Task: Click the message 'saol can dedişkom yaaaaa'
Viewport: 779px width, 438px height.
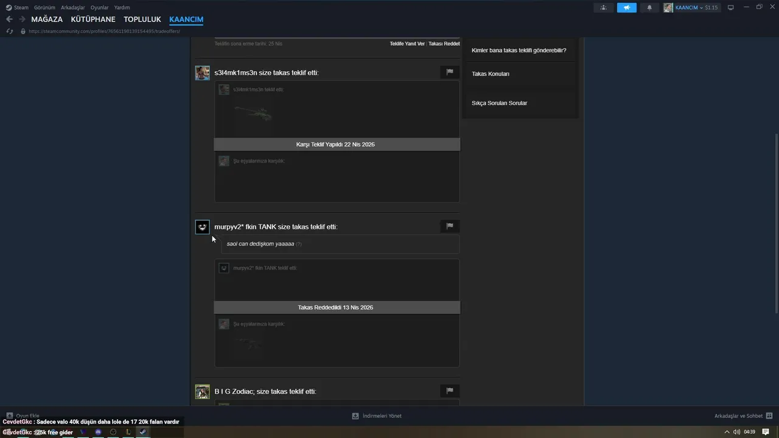Action: 260,244
